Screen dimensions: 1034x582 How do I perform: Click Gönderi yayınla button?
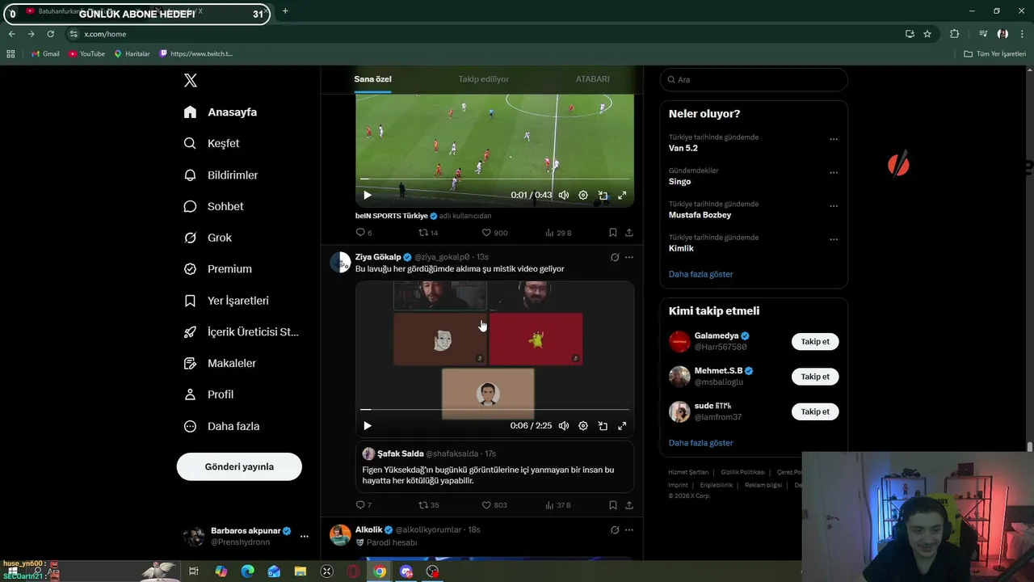point(239,466)
